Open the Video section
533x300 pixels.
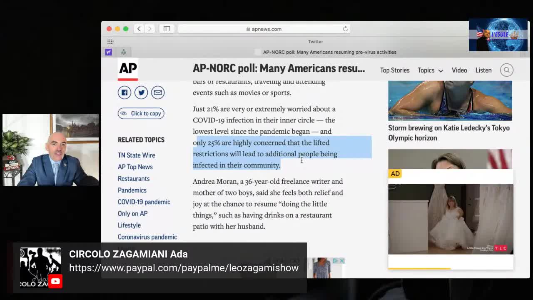(459, 70)
